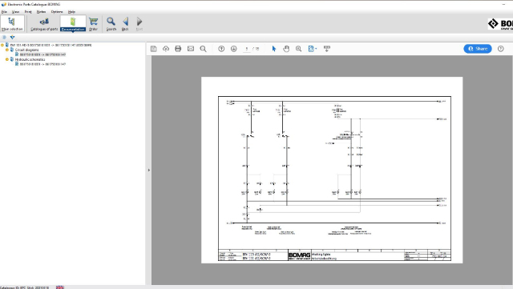Click the page number input field
Screen dimensions: 513x289
pyautogui.click(x=247, y=49)
